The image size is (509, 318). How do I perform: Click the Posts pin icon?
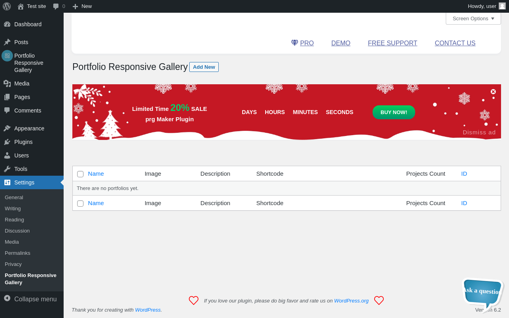pyautogui.click(x=7, y=42)
